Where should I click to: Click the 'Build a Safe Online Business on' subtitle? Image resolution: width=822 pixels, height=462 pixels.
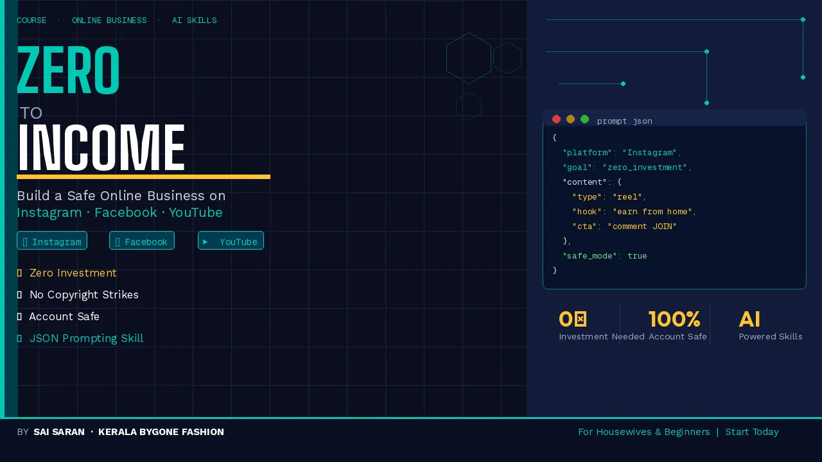tap(121, 196)
